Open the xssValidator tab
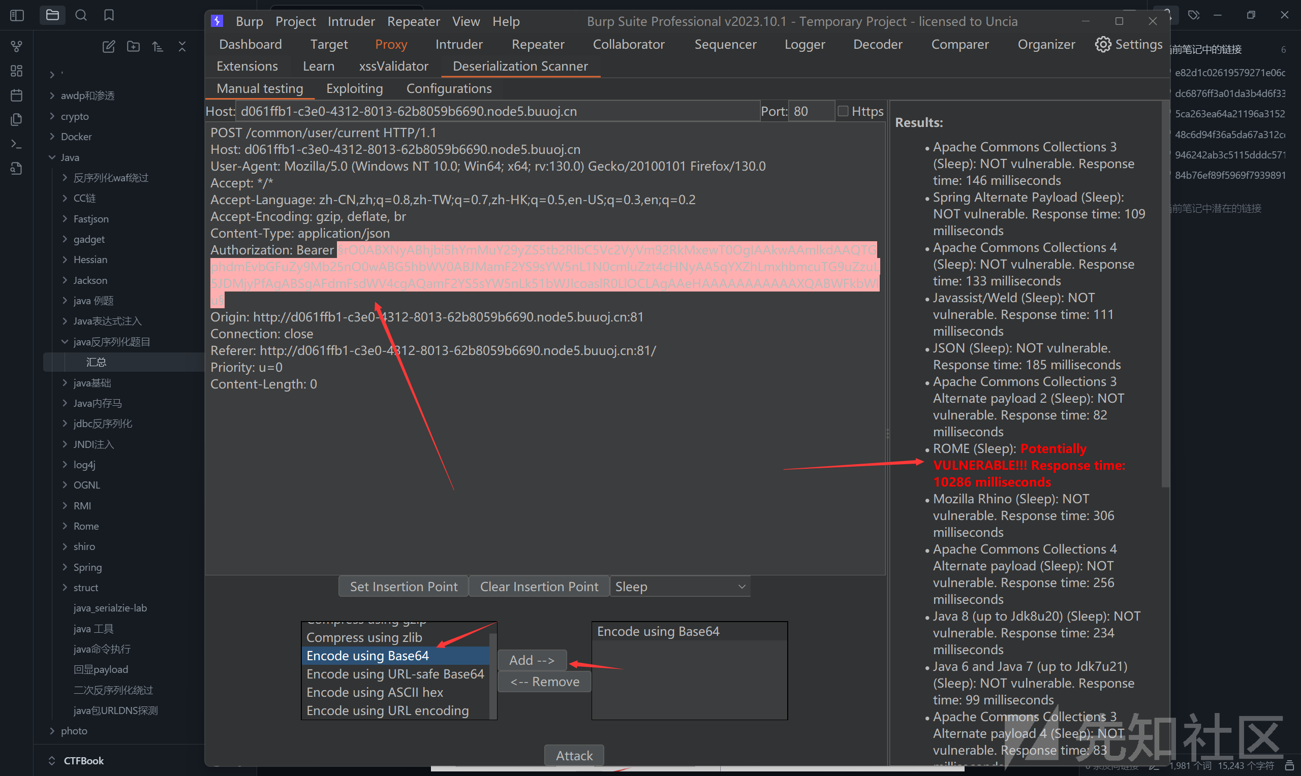 click(393, 67)
